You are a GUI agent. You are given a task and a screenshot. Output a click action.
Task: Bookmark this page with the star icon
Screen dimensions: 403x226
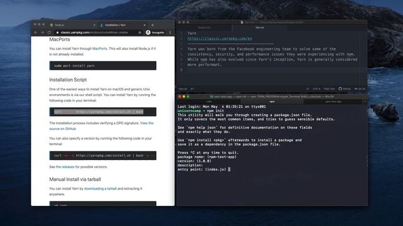click(x=140, y=33)
